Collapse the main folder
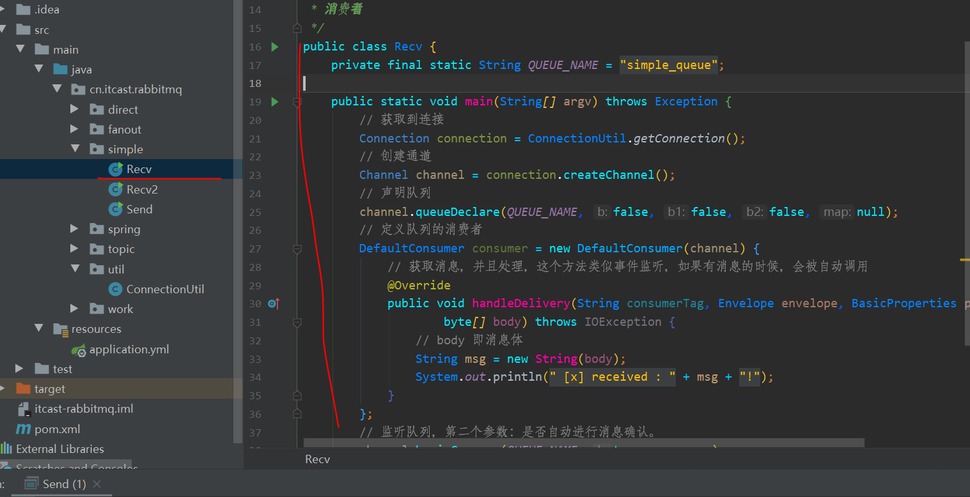Image resolution: width=970 pixels, height=497 pixels. click(20, 50)
